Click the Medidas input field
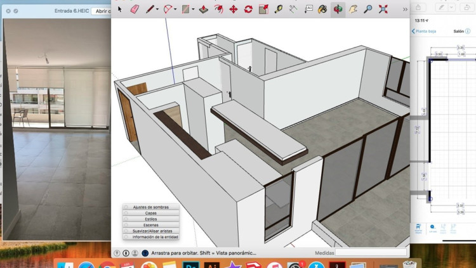The width and height of the screenshot is (476, 268). click(371, 253)
